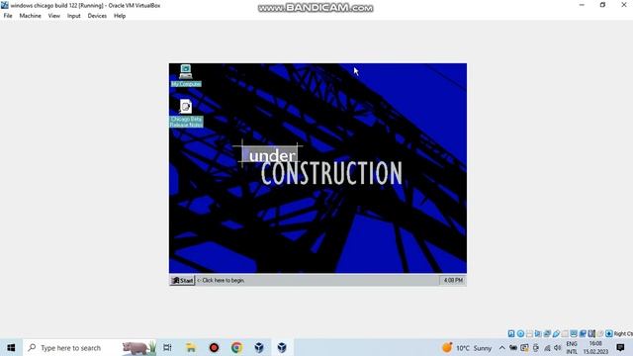Image resolution: width=633 pixels, height=356 pixels.
Task: Click the keyboard capture host key icon
Action: click(x=609, y=333)
